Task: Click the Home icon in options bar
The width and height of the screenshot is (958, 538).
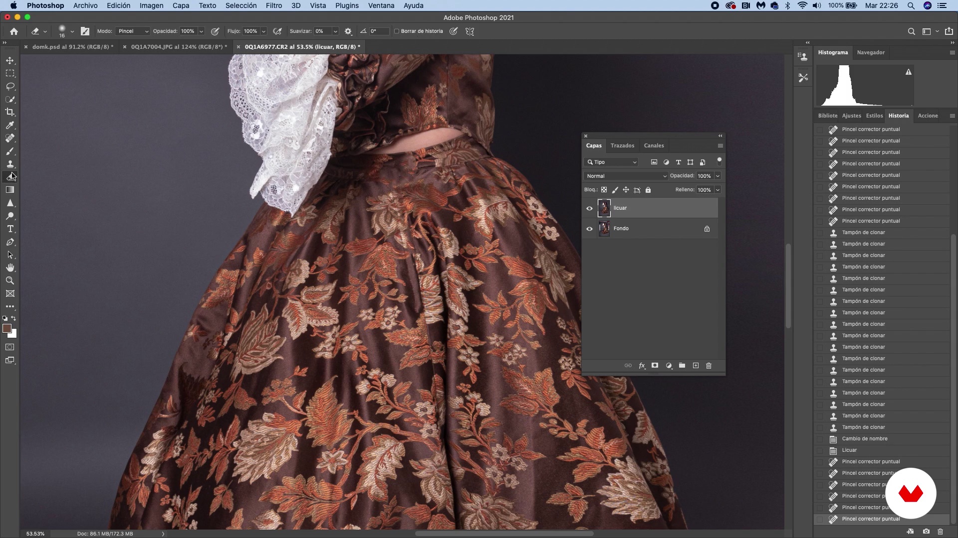Action: pyautogui.click(x=14, y=31)
